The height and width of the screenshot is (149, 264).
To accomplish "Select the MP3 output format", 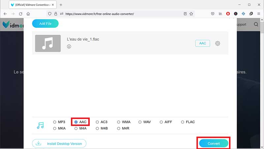I will (x=55, y=122).
